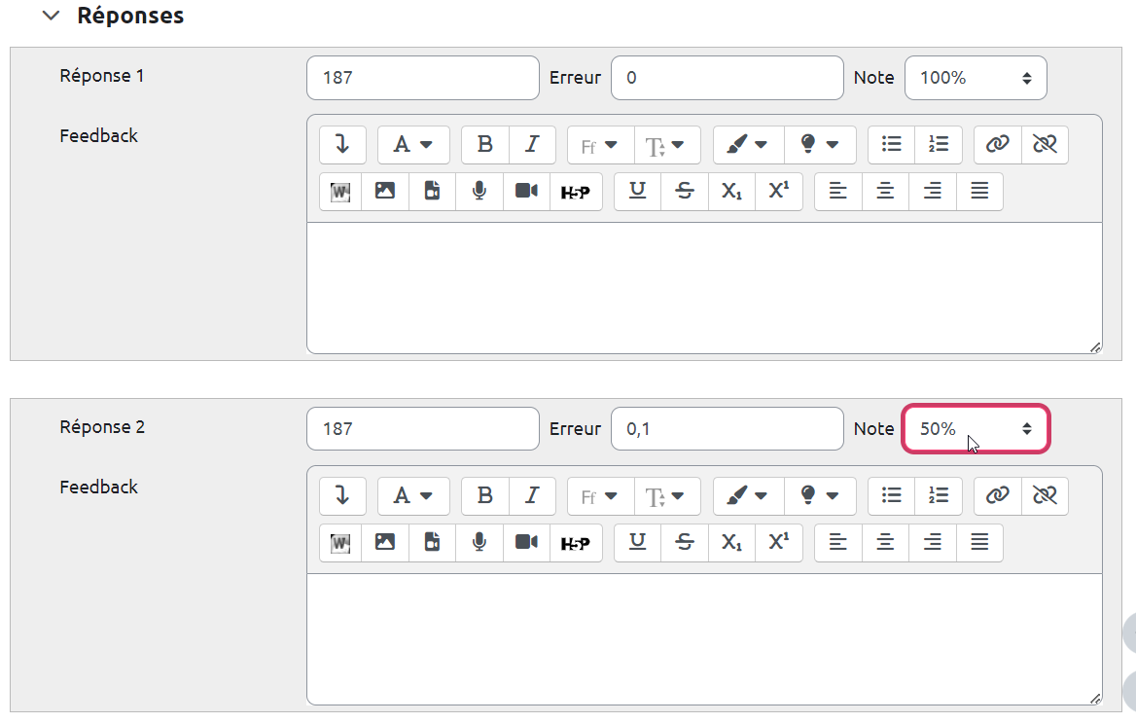Toggle italic in Réponse 2 feedback editor
The width and height of the screenshot is (1136, 723).
click(532, 496)
